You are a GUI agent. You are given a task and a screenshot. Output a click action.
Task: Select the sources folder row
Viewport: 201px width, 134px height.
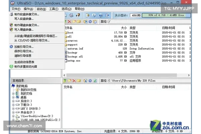click(128, 41)
